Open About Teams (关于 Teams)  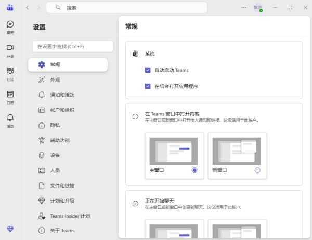68,230
